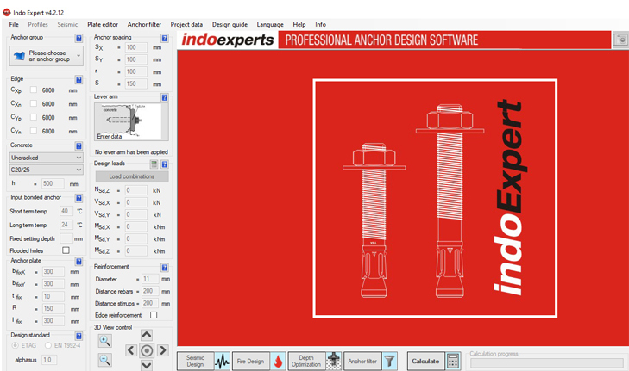629x371 pixels.
Task: Click the Calculate button
Action: (425, 361)
